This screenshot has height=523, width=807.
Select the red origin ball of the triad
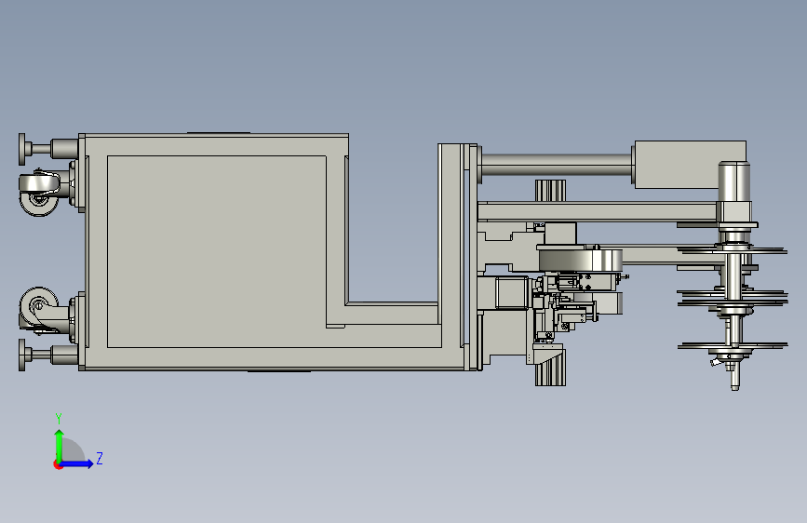pyautogui.click(x=58, y=464)
